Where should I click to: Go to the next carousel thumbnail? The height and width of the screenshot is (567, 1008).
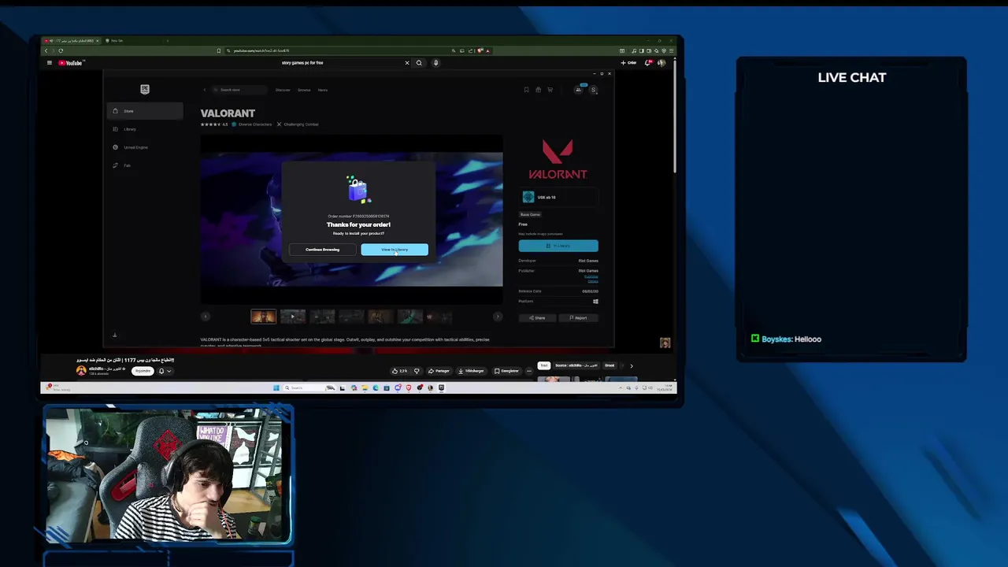click(497, 317)
